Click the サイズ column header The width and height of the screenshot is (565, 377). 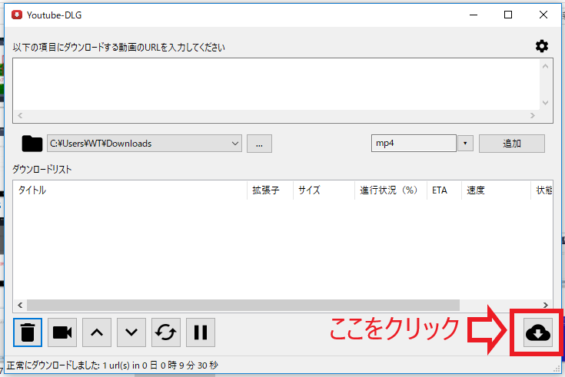coord(324,190)
